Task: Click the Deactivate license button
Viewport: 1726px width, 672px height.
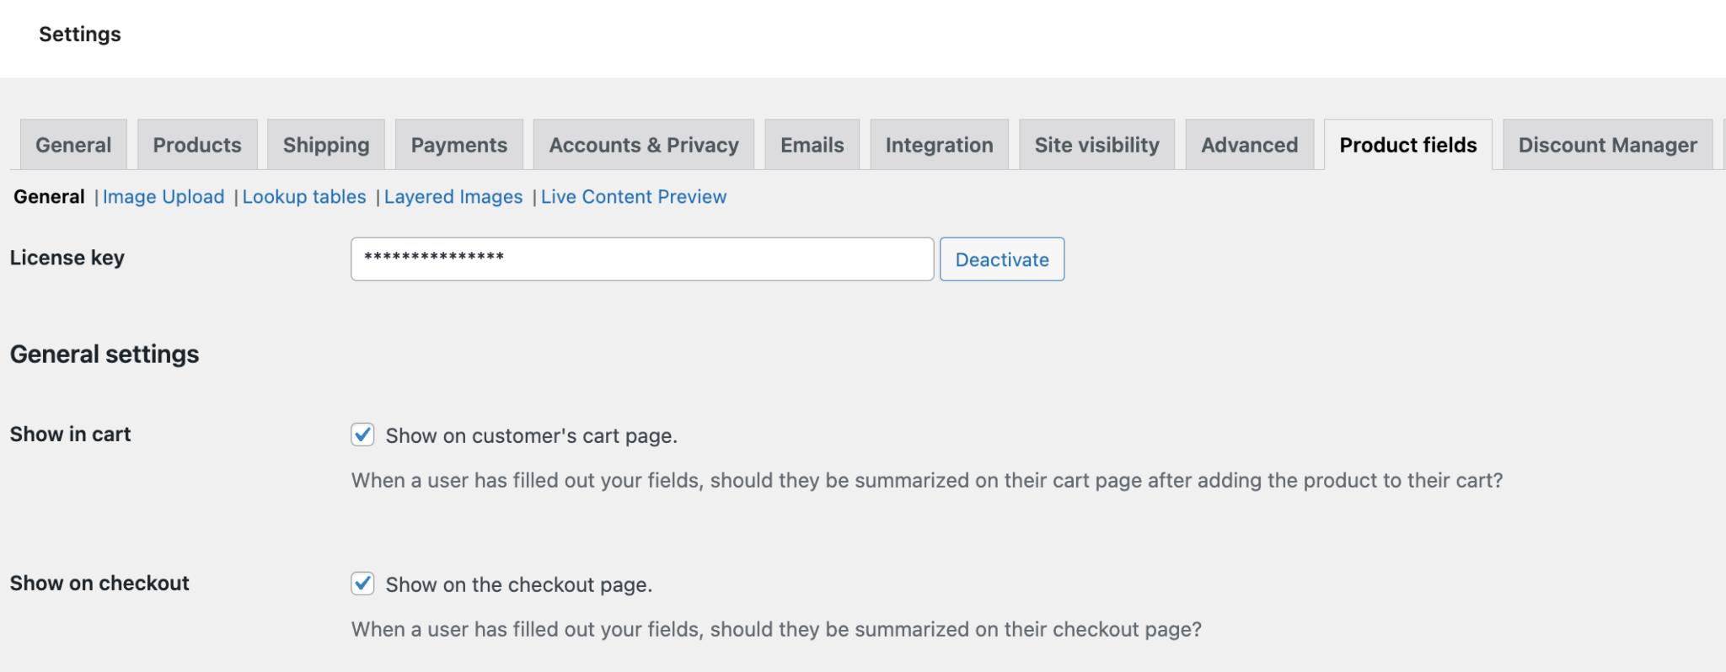Action: pos(1002,259)
